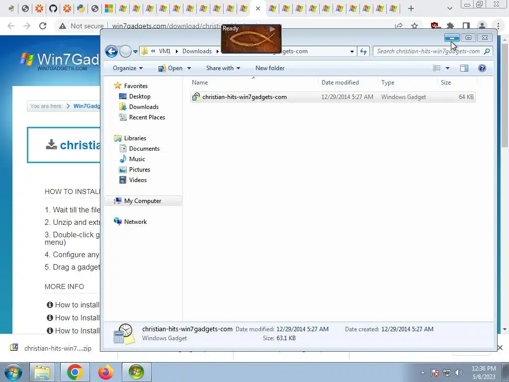Click the Explorer forward navigation arrow

coord(125,51)
